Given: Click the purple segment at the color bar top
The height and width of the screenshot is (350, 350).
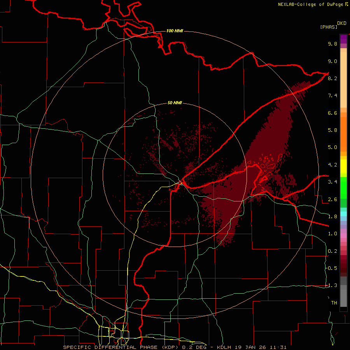Looking at the screenshot, I should tap(343, 39).
